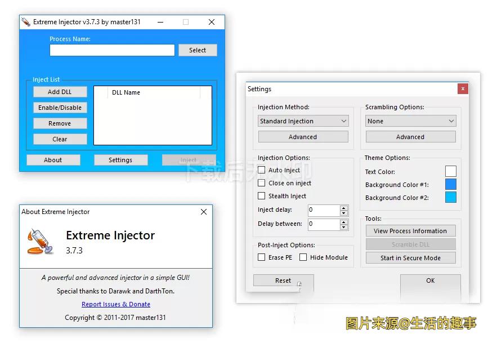The height and width of the screenshot is (343, 488).
Task: Open the Report Issues & Donate link
Action: [x=116, y=304]
